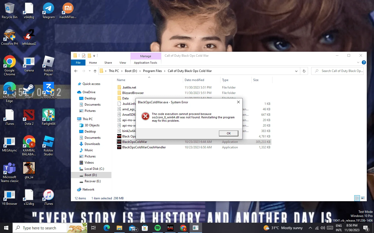This screenshot has width=374, height=233.
Task: Select the MEGAsync desktop icon
Action: coord(10,144)
